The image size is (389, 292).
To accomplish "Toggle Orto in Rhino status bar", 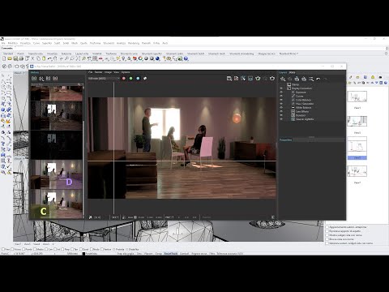I will [x=139, y=254].
